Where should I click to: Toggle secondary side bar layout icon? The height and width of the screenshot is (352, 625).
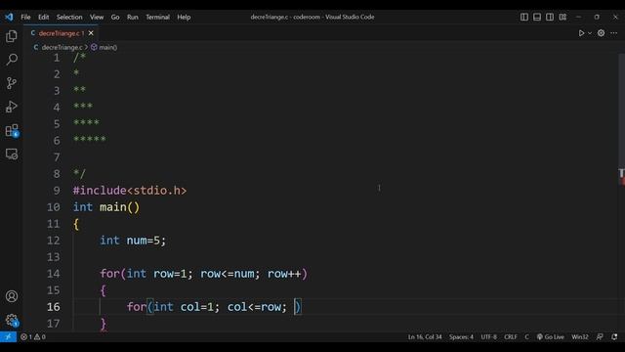(x=550, y=17)
